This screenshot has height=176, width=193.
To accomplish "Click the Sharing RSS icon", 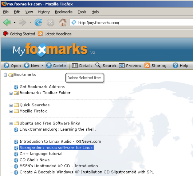I will (x=147, y=65).
